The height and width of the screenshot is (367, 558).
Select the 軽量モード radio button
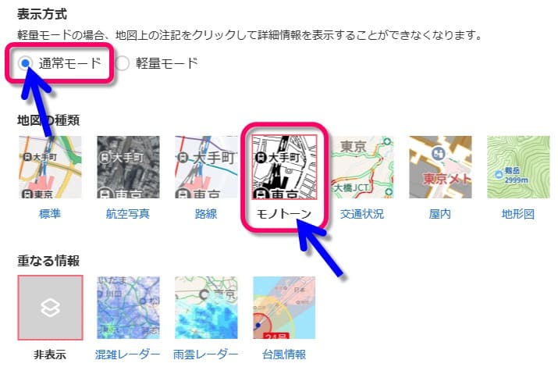[x=122, y=63]
